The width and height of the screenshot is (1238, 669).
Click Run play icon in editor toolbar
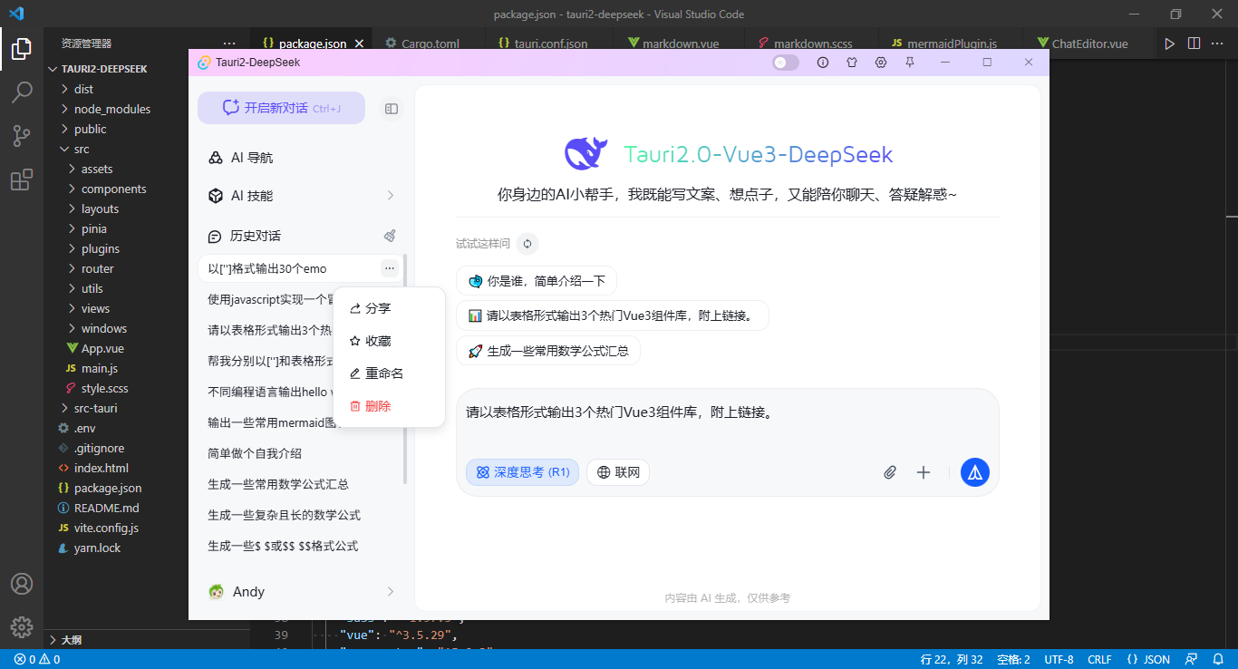pyautogui.click(x=1170, y=43)
